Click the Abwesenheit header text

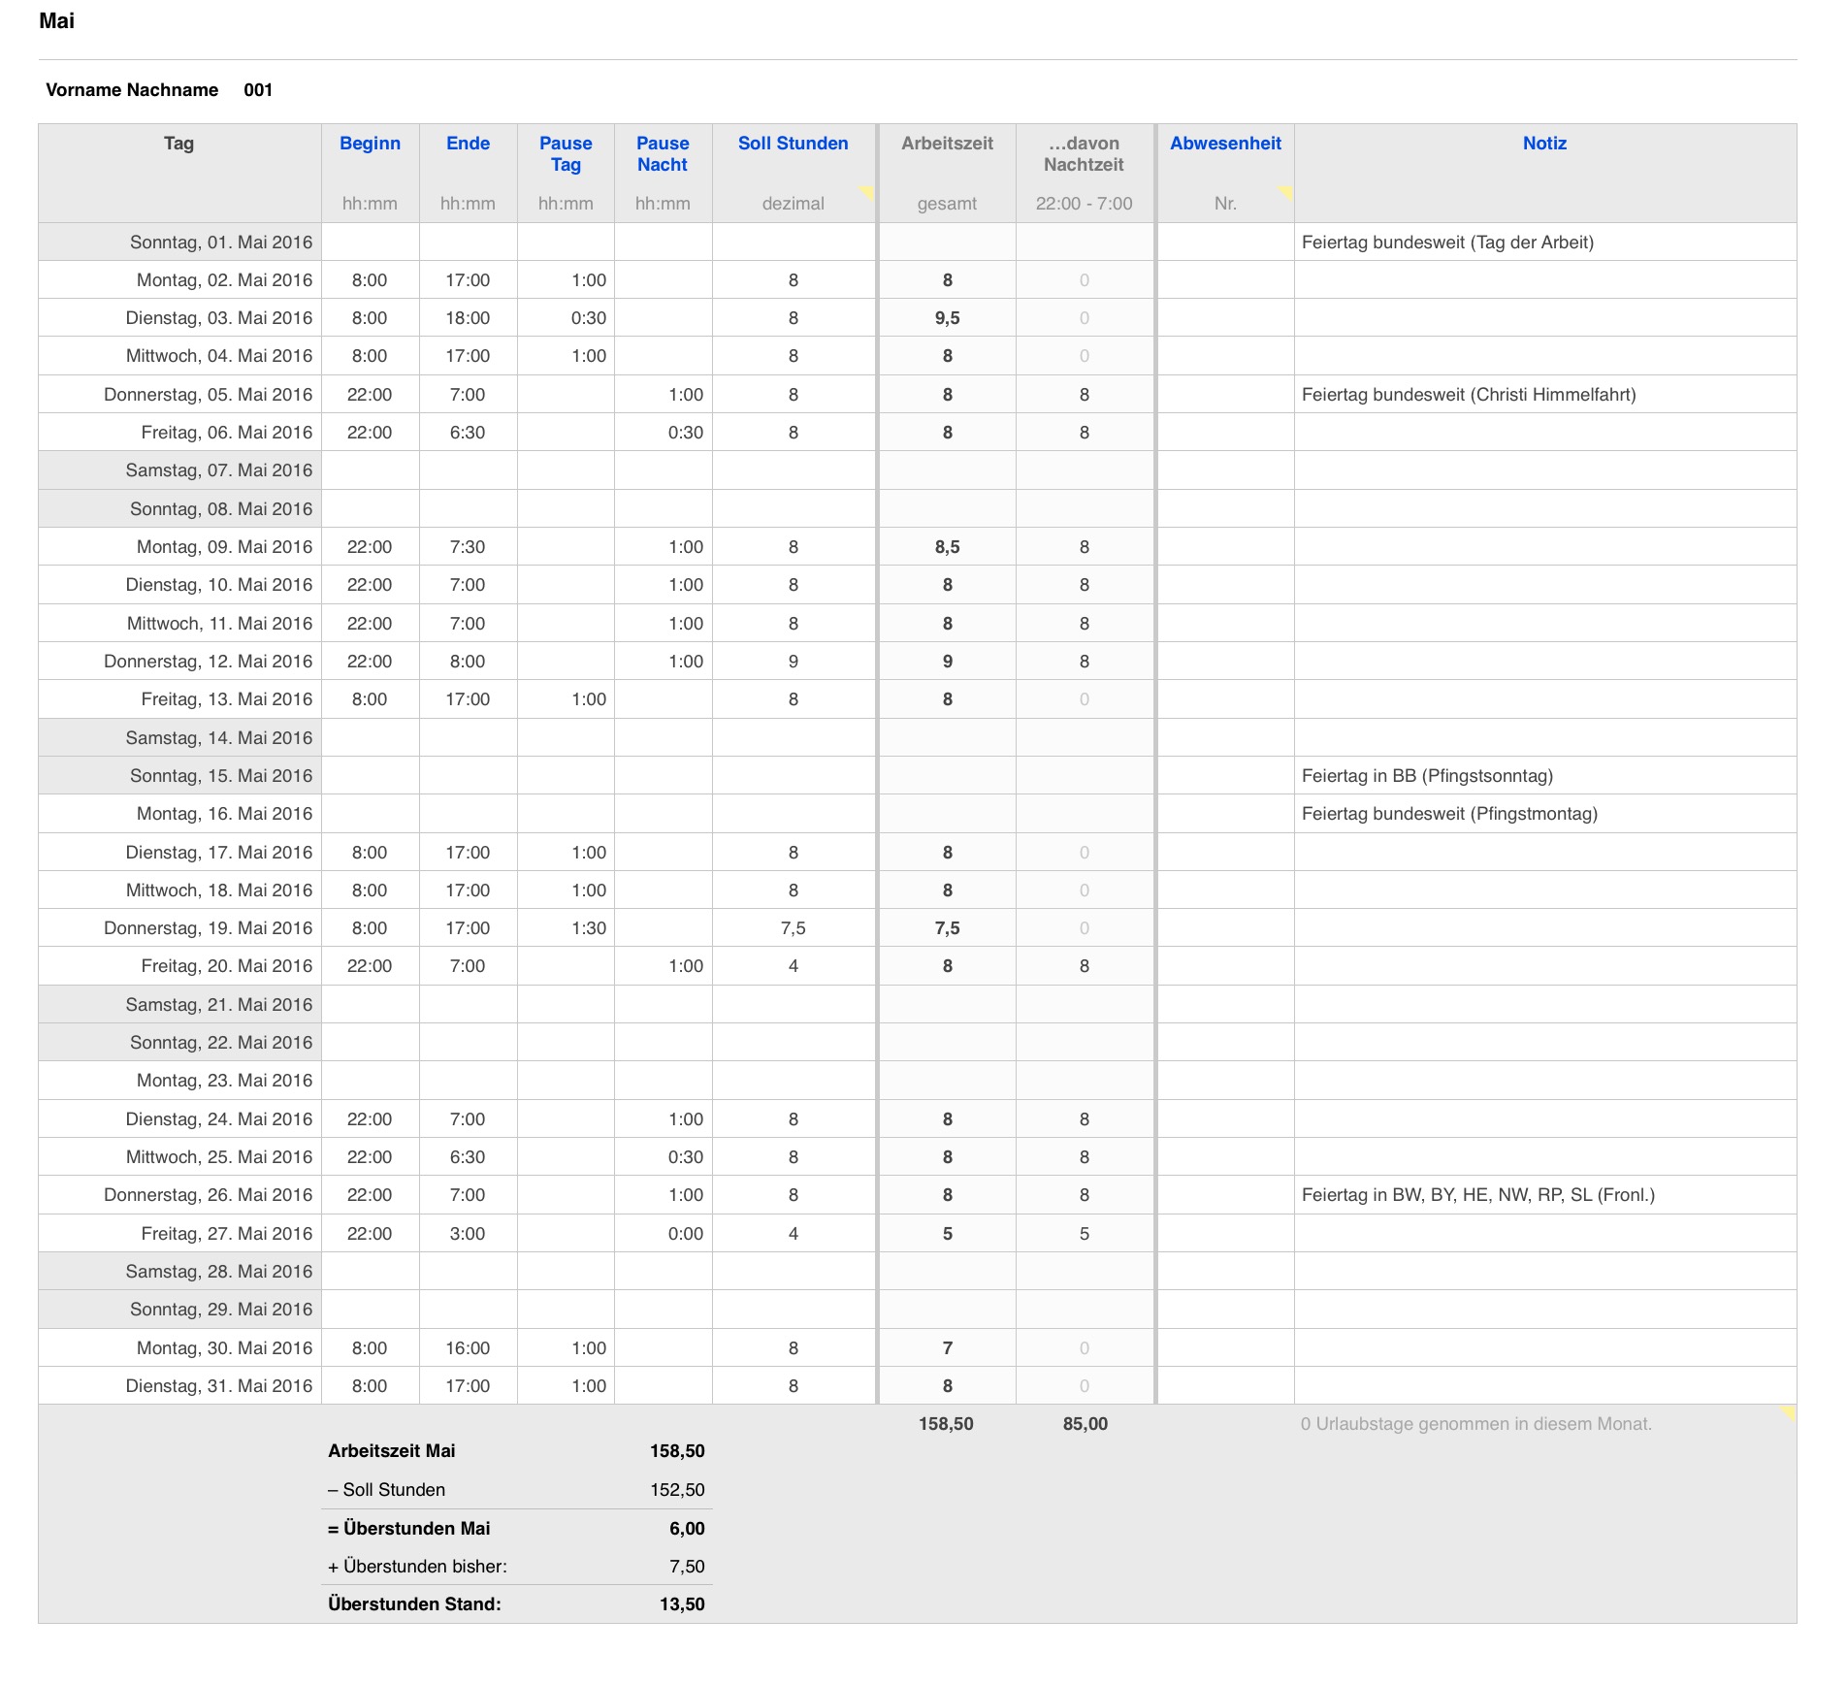click(1225, 144)
